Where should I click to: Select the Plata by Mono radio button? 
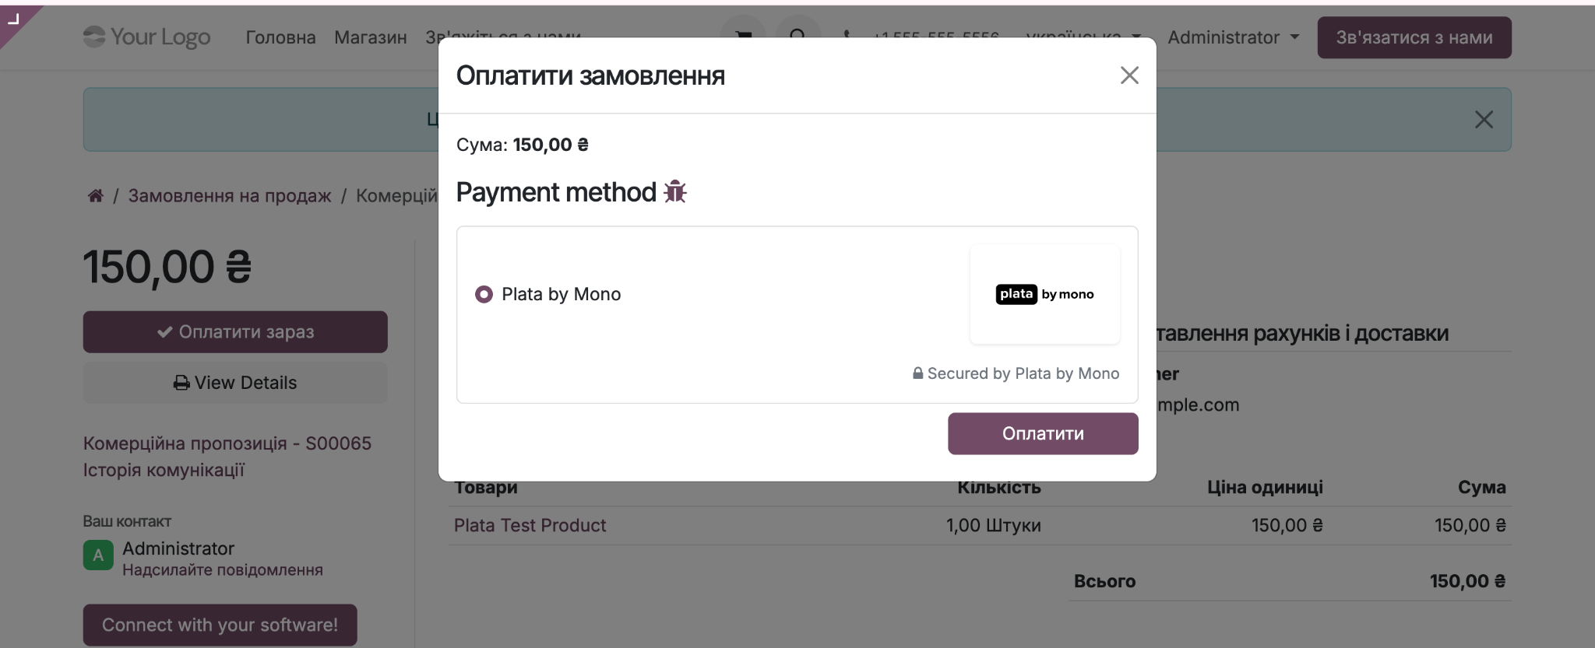[484, 294]
